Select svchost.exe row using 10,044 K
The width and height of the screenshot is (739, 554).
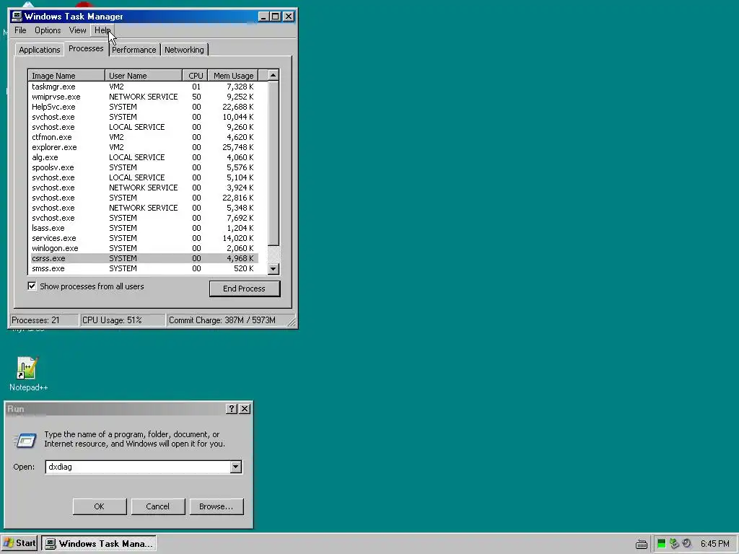click(x=144, y=117)
